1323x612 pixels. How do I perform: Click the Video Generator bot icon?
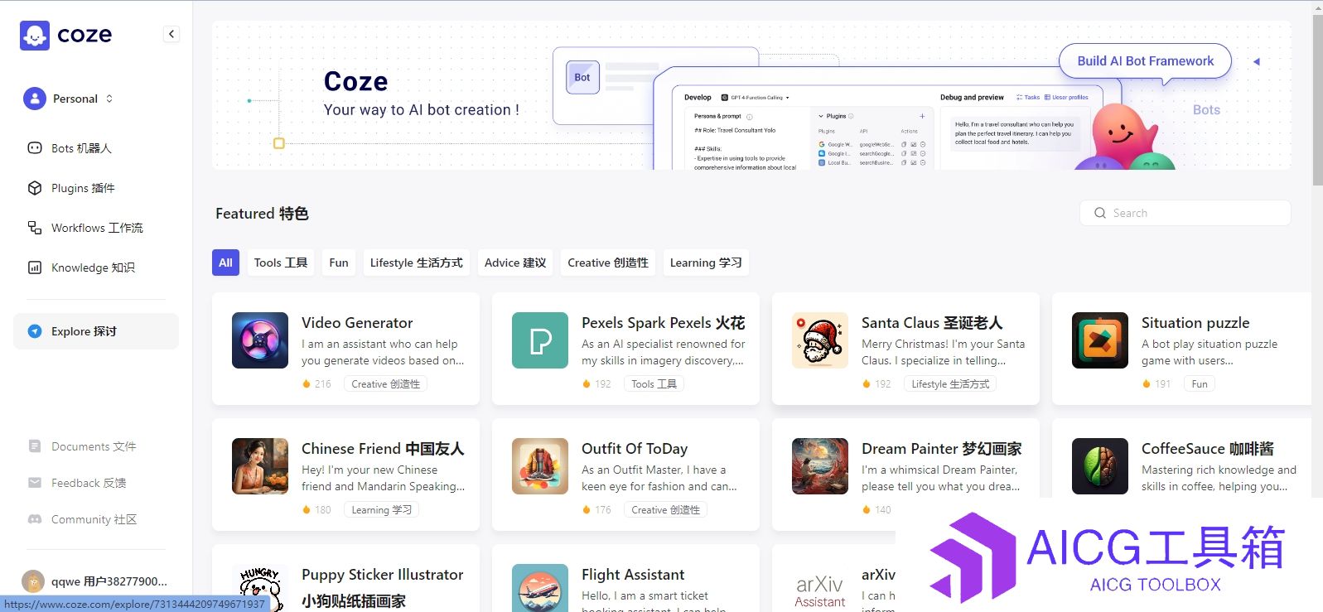[260, 340]
